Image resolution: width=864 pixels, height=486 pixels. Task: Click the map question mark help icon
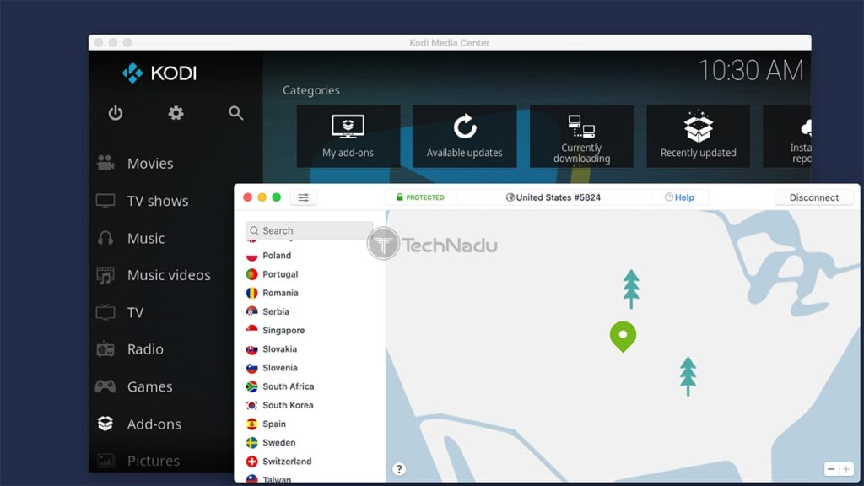[399, 469]
